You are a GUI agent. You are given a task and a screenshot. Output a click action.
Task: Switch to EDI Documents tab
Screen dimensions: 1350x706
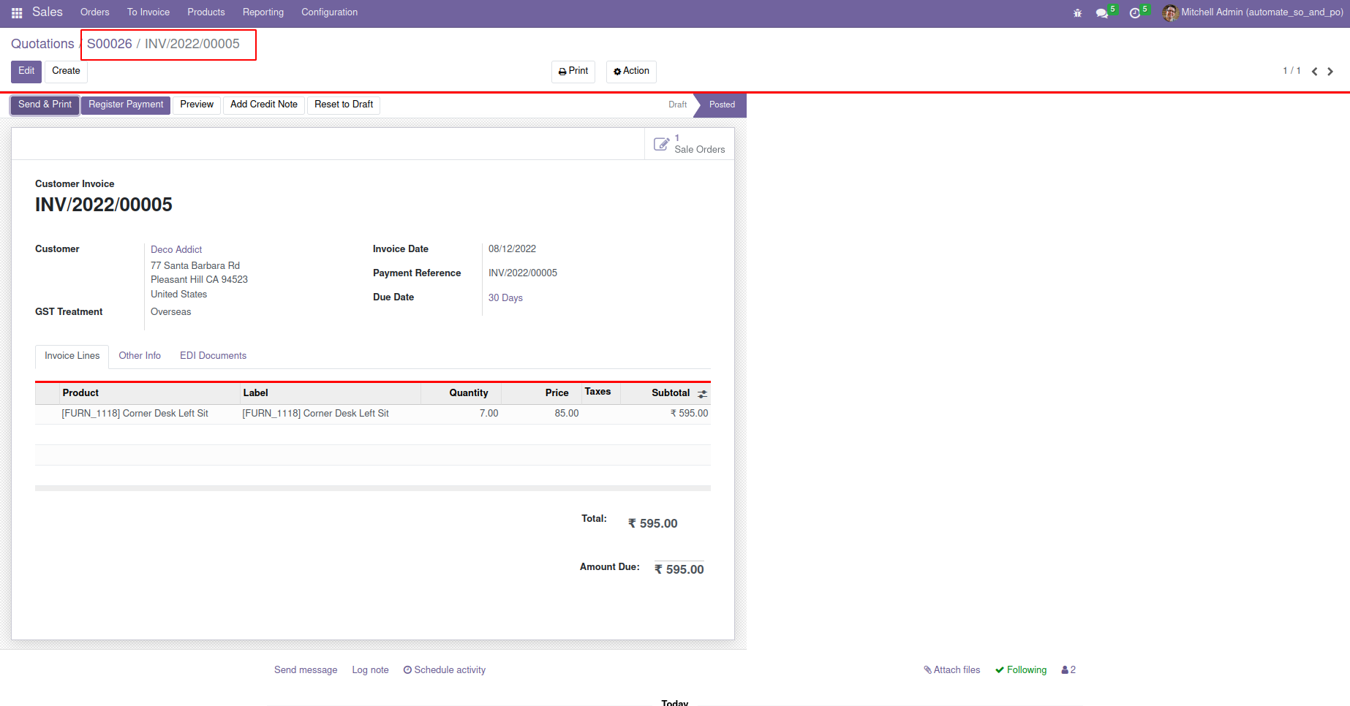pos(213,357)
